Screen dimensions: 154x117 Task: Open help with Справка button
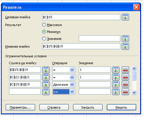(x=54, y=107)
